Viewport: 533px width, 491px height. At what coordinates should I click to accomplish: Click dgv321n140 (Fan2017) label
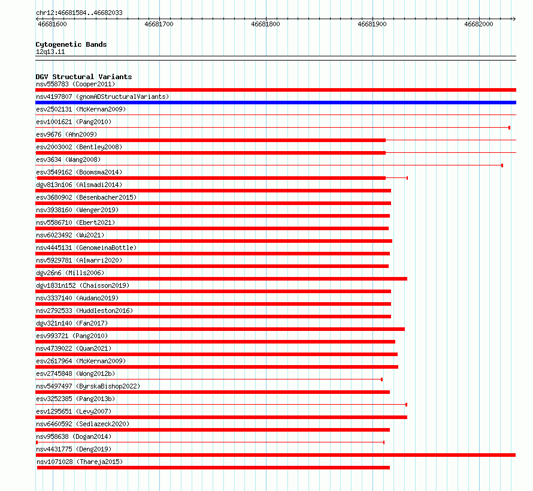pyautogui.click(x=72, y=323)
